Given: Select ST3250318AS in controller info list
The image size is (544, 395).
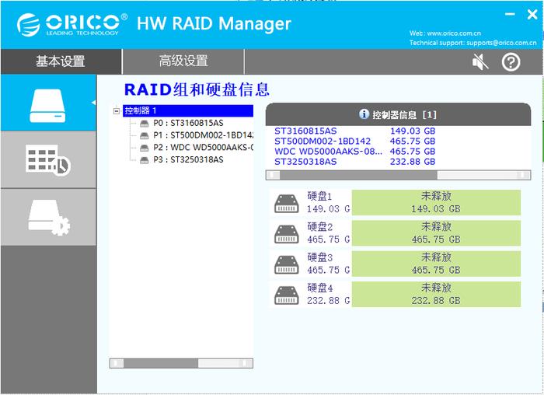Looking at the screenshot, I should pyautogui.click(x=305, y=162).
